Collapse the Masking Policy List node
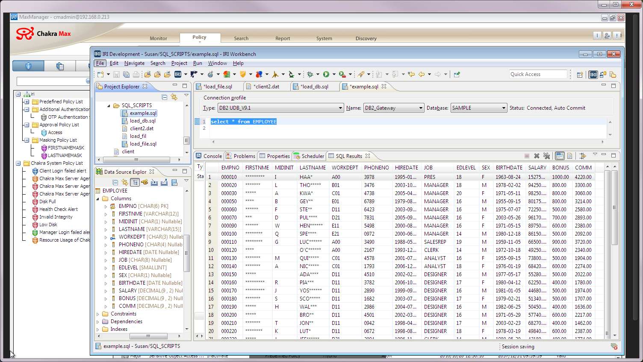 (27, 140)
